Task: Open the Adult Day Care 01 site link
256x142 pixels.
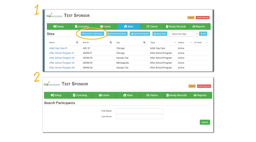Action: (x=58, y=48)
